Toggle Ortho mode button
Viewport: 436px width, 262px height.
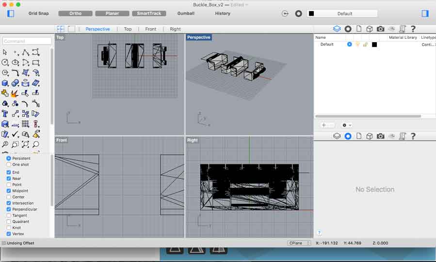click(75, 14)
